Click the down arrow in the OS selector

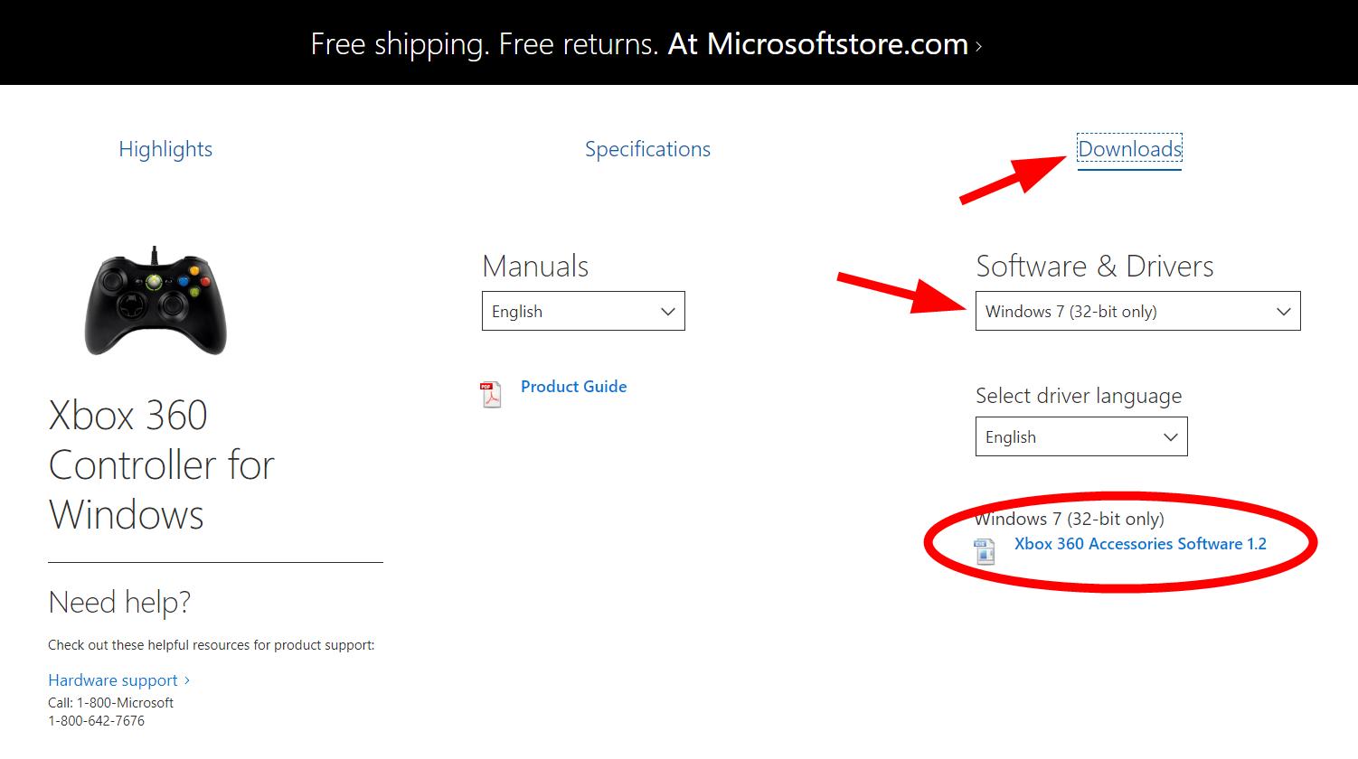point(1283,312)
